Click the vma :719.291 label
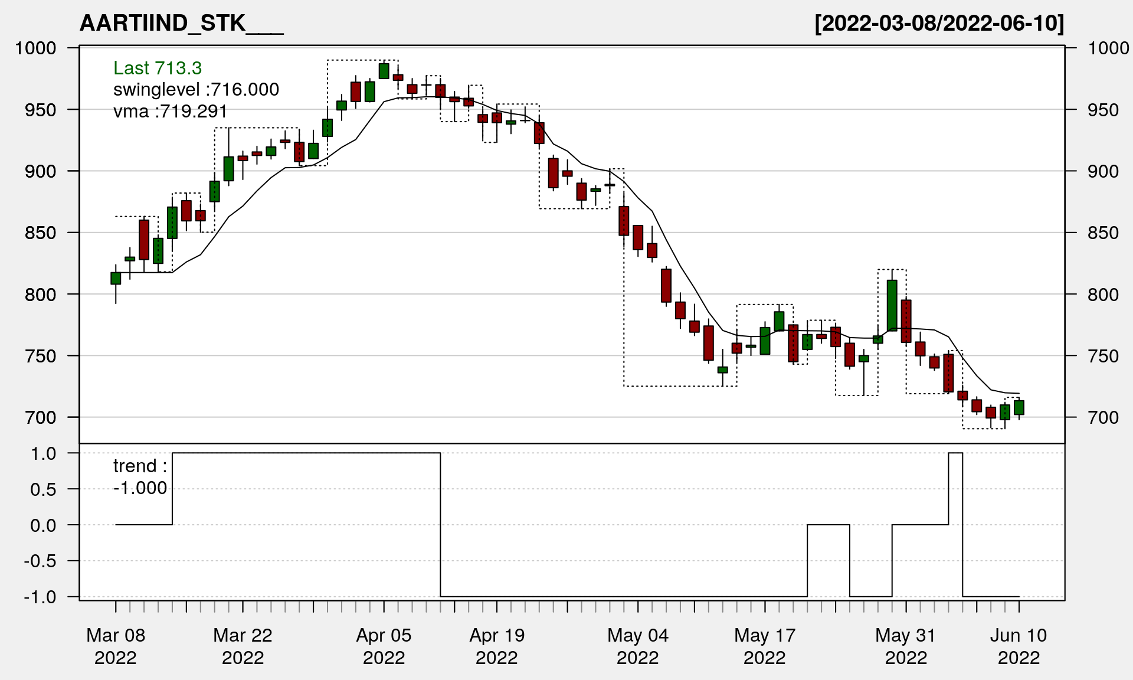The height and width of the screenshot is (680, 1133). [x=170, y=111]
